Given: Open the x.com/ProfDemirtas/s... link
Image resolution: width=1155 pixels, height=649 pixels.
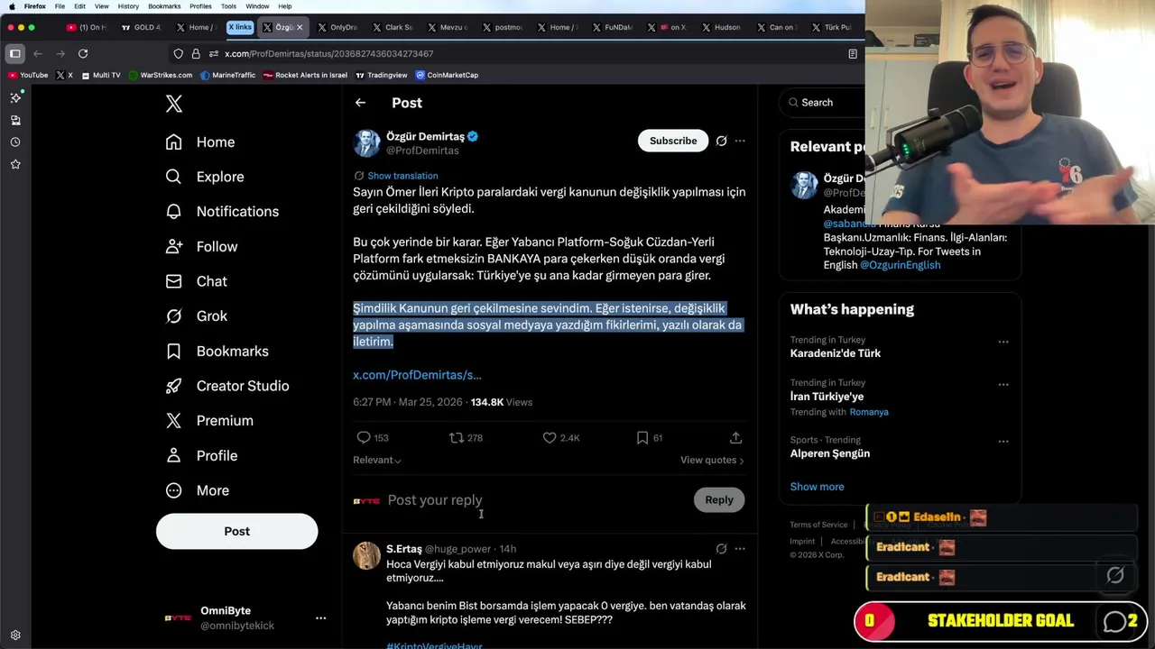Looking at the screenshot, I should click(x=417, y=375).
